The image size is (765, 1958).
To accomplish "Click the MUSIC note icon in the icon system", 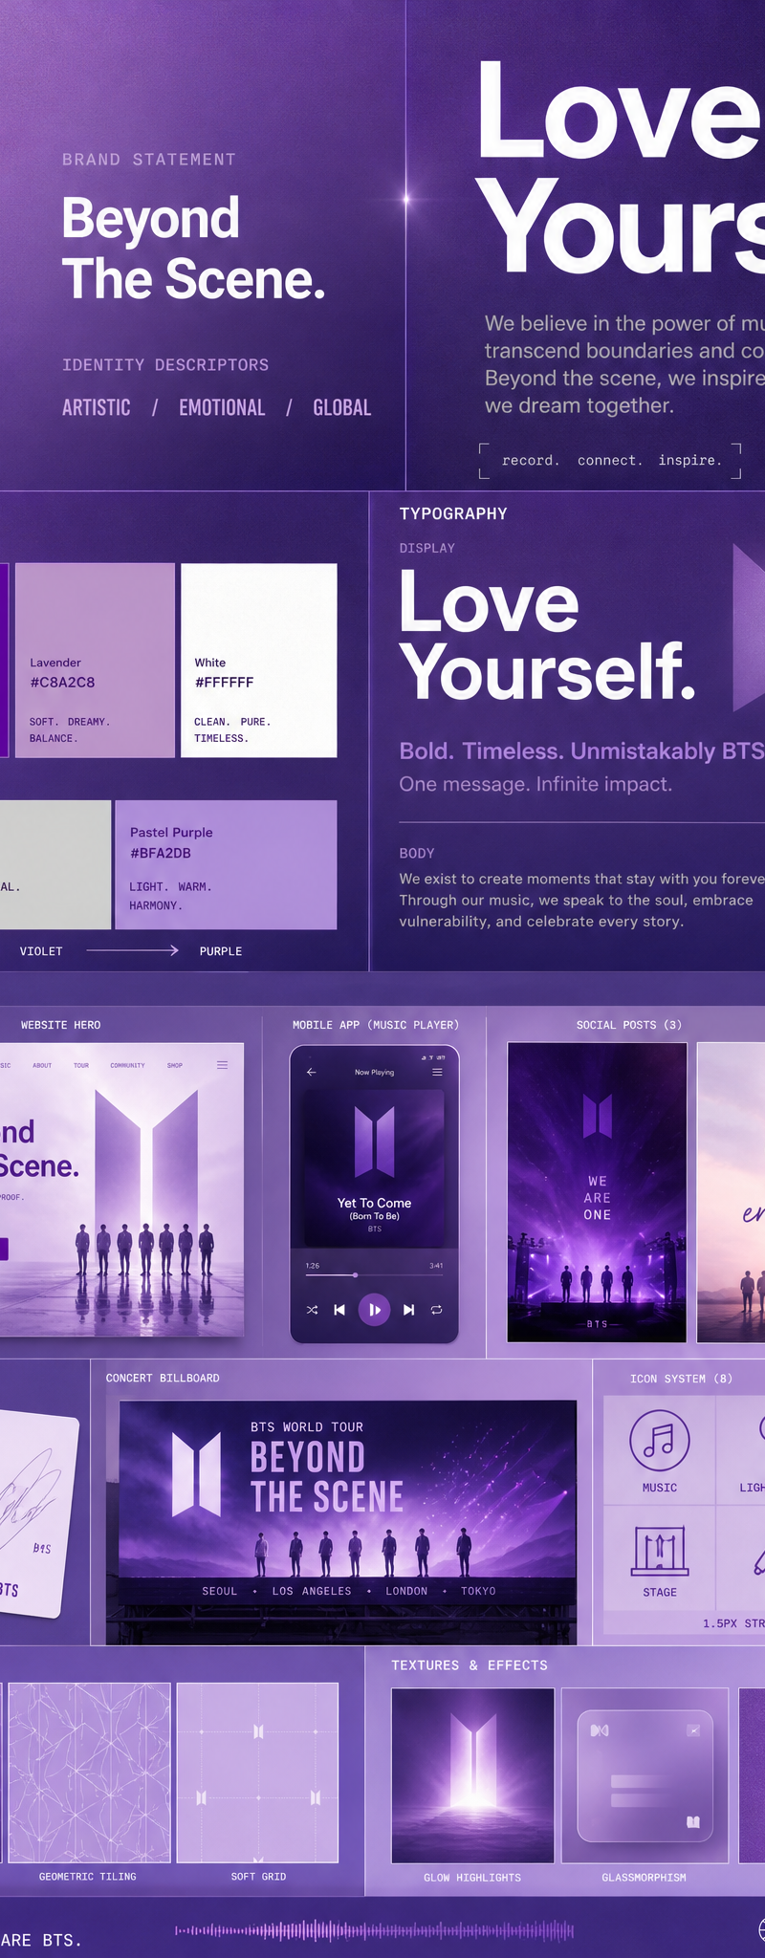I will 660,1440.
